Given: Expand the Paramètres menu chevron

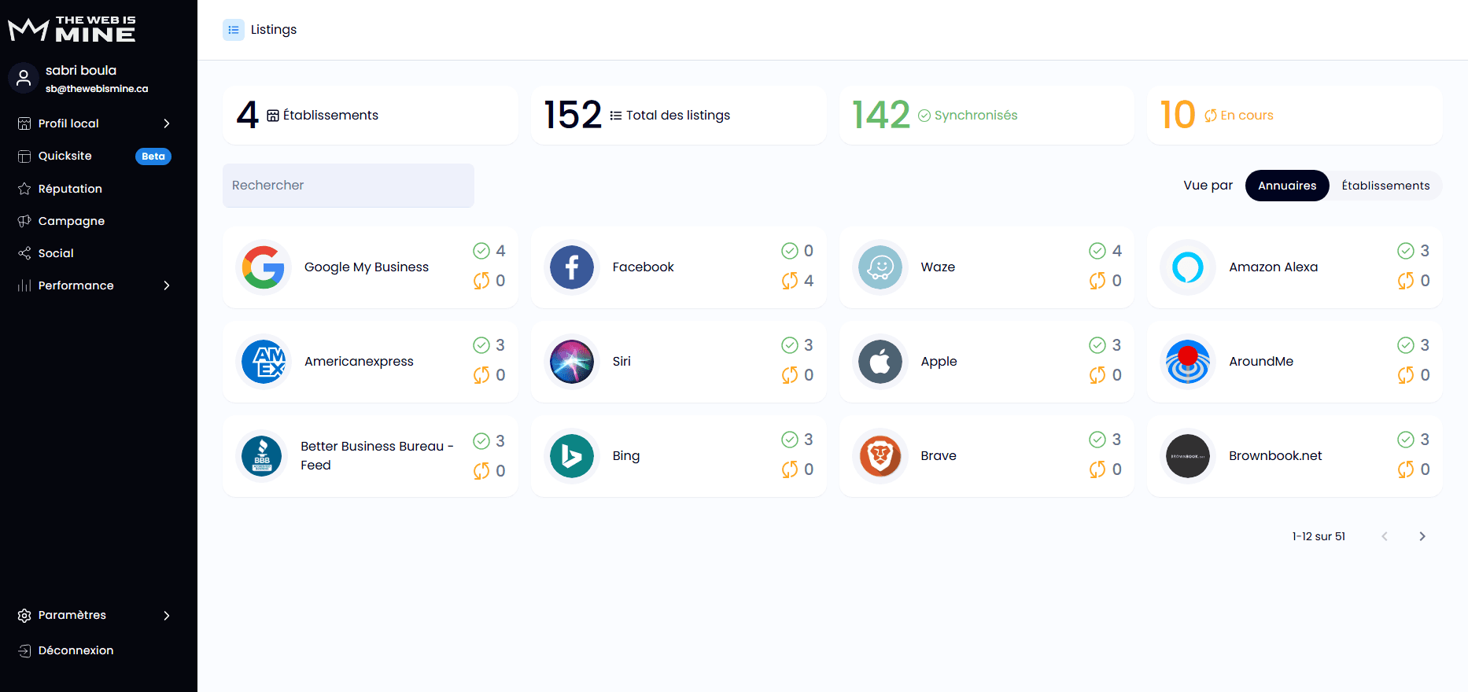Looking at the screenshot, I should point(167,615).
